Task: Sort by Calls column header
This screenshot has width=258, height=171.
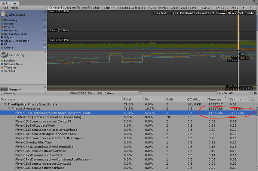Action: point(175,99)
